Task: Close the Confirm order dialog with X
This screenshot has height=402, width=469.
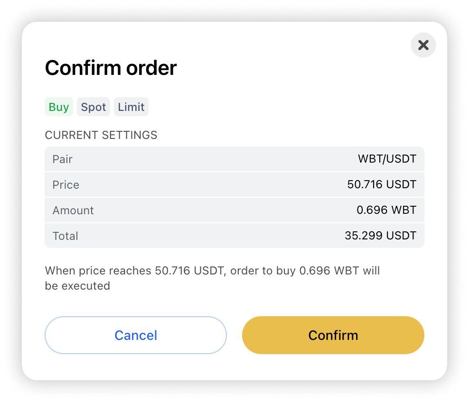Action: pyautogui.click(x=423, y=45)
